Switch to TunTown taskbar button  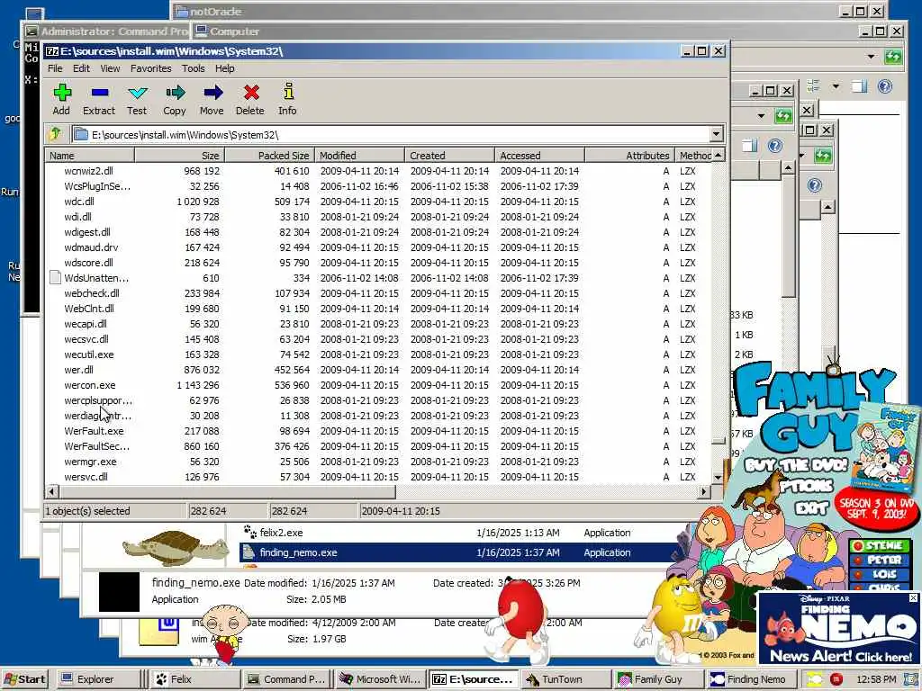coord(565,679)
